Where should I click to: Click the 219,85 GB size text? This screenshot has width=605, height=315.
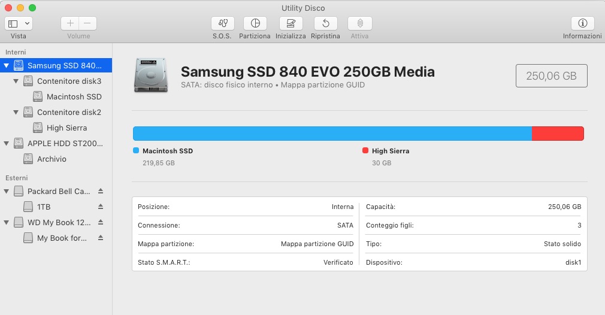[159, 163]
